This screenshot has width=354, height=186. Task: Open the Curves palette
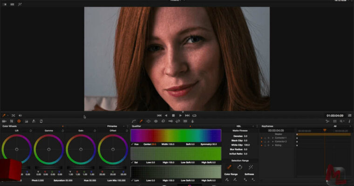click(x=134, y=121)
